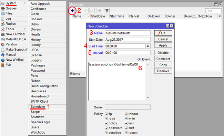Screen dimensions: 224x136
Task: Click the Radius icon in sidebar
Action: tap(3, 24)
